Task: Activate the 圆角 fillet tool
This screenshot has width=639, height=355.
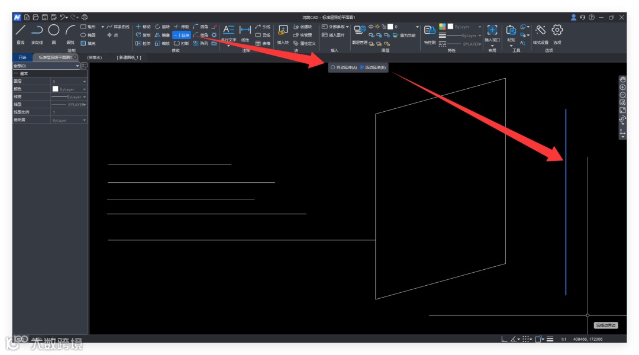Action: (x=201, y=27)
